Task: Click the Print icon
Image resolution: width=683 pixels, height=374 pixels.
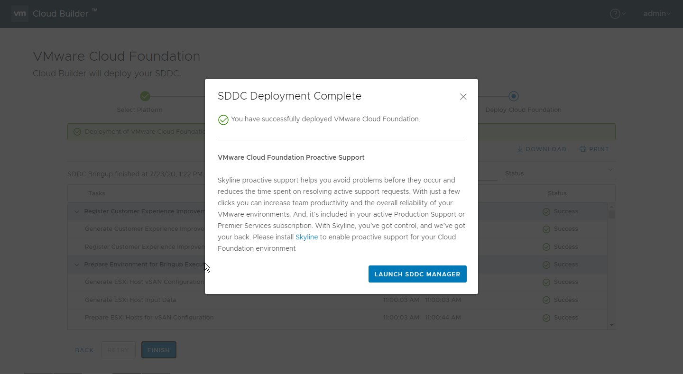Action: (583, 149)
